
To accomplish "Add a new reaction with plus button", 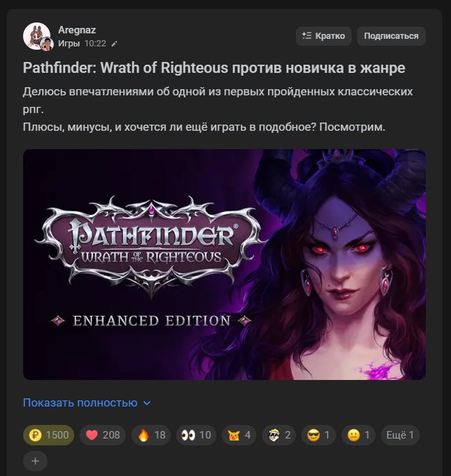I will pyautogui.click(x=35, y=461).
